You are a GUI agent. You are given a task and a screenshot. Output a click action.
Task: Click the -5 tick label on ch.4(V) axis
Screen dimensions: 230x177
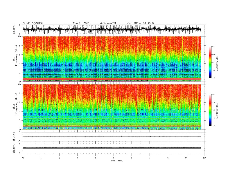20,153
